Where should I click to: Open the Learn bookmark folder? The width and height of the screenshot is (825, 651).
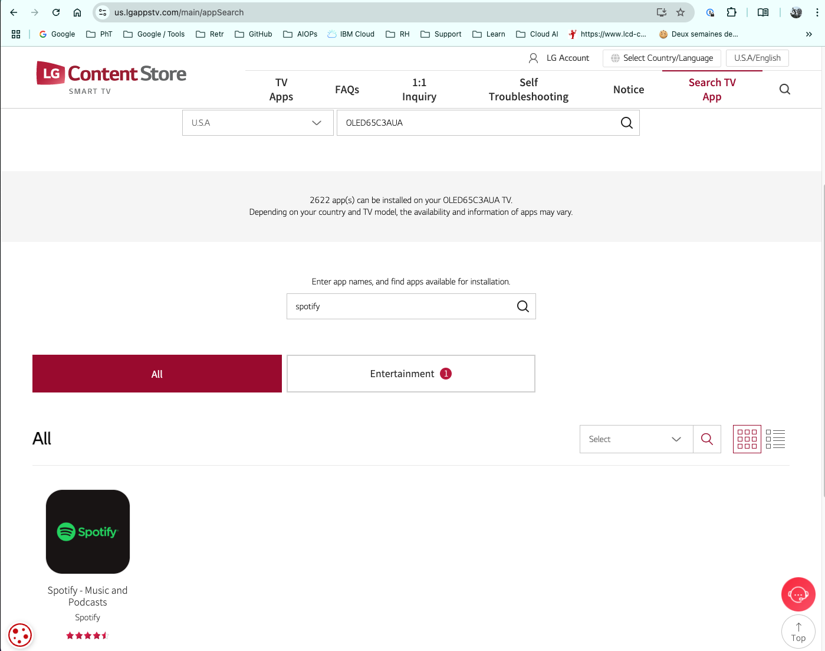[489, 34]
